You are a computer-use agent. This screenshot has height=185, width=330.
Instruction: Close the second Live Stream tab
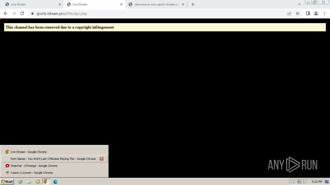point(121,4)
